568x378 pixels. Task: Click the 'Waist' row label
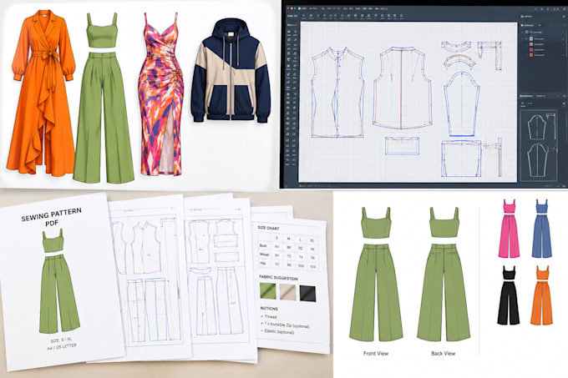(264, 255)
